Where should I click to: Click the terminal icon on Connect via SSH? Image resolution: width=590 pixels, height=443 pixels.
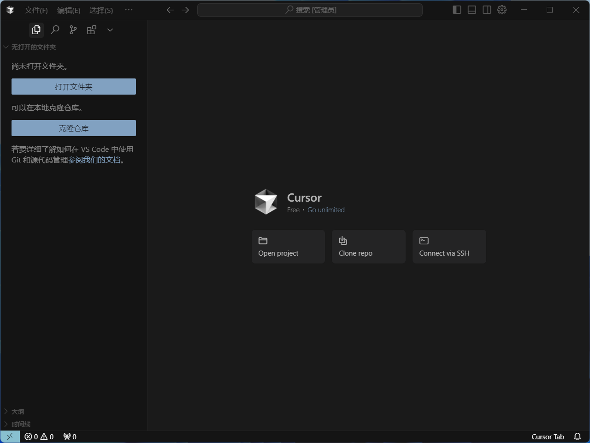[x=424, y=240]
